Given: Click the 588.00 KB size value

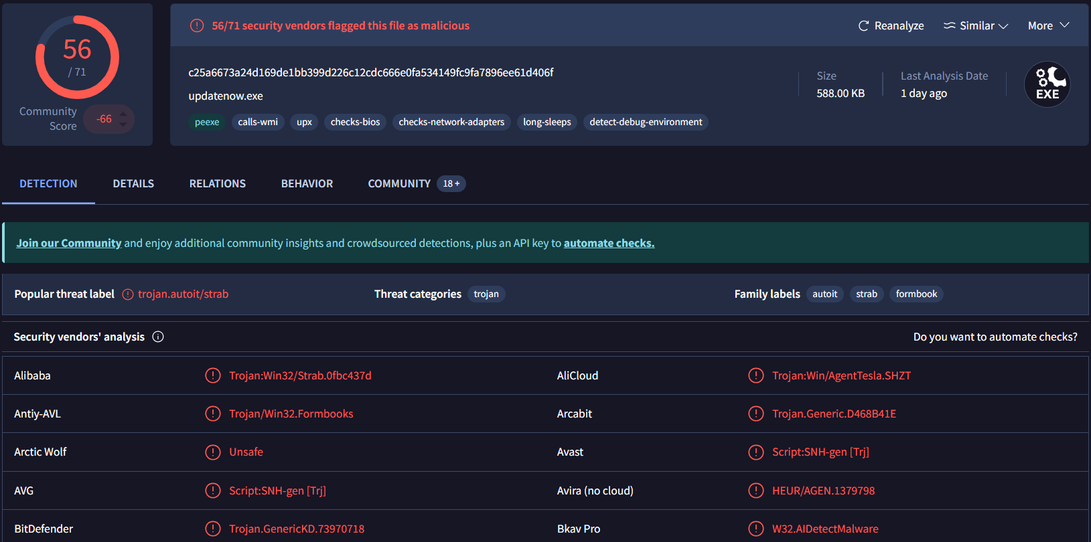Looking at the screenshot, I should (x=841, y=93).
